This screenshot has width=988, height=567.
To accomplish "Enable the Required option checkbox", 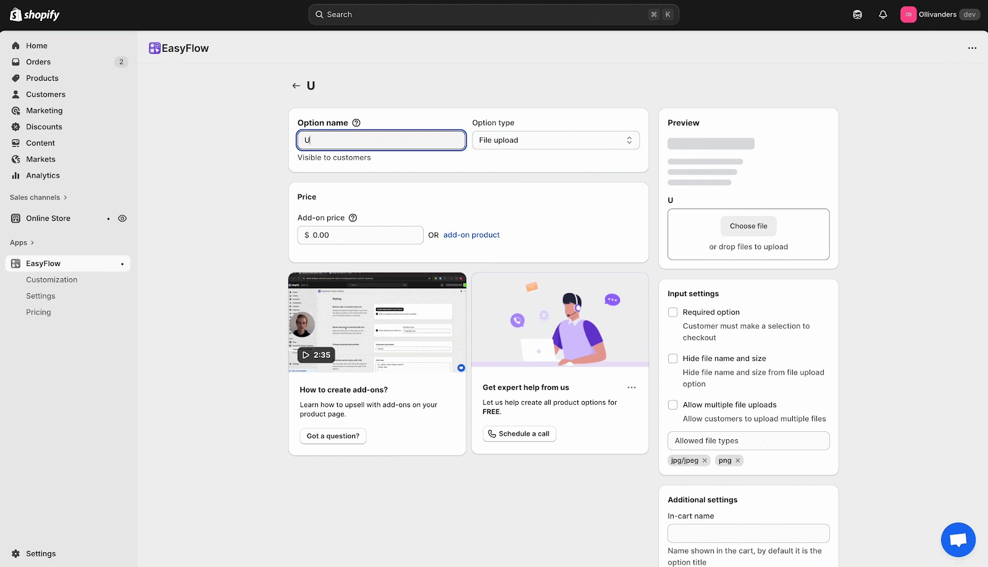I will (x=672, y=312).
